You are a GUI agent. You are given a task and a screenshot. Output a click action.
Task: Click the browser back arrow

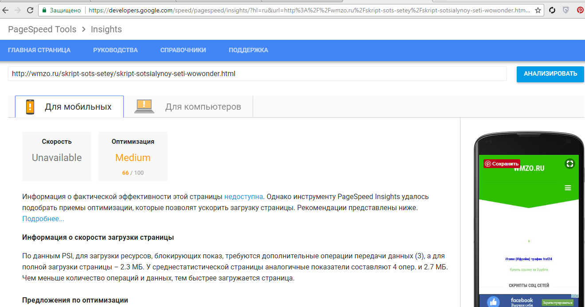[x=5, y=10]
